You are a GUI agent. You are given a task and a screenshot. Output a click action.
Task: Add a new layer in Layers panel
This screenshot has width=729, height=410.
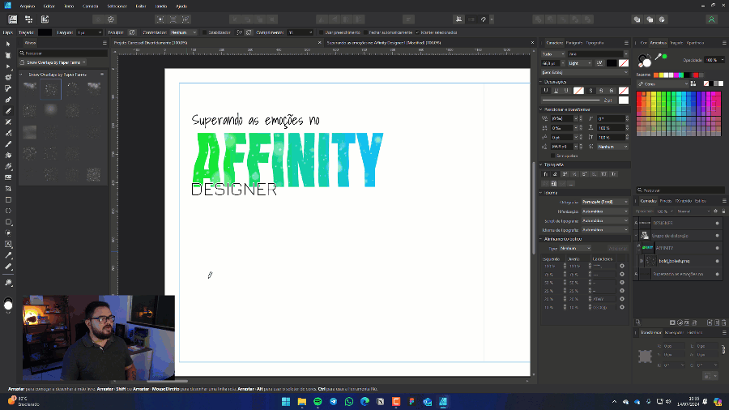[x=710, y=322]
